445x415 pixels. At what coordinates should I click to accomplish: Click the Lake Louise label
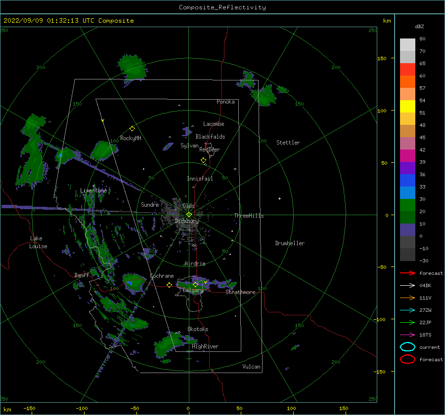click(x=39, y=242)
